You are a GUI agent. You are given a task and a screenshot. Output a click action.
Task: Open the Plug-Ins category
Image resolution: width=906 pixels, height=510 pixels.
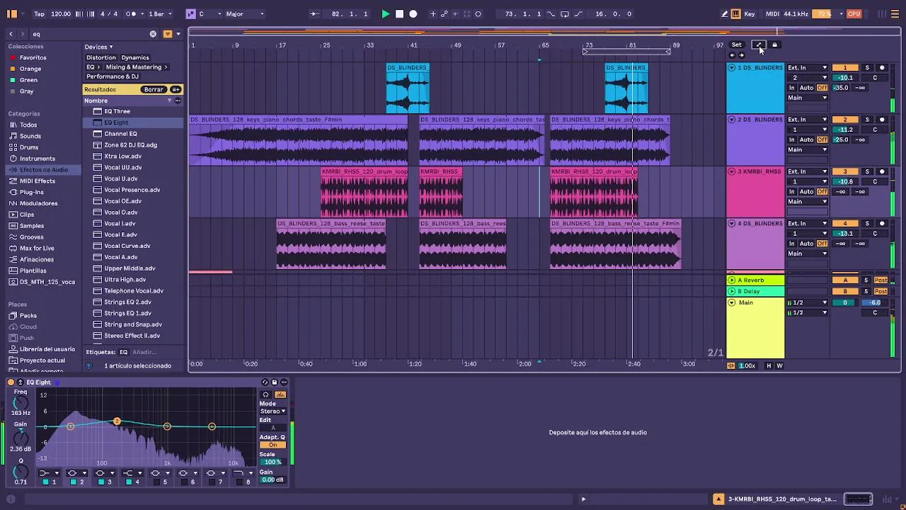click(32, 192)
